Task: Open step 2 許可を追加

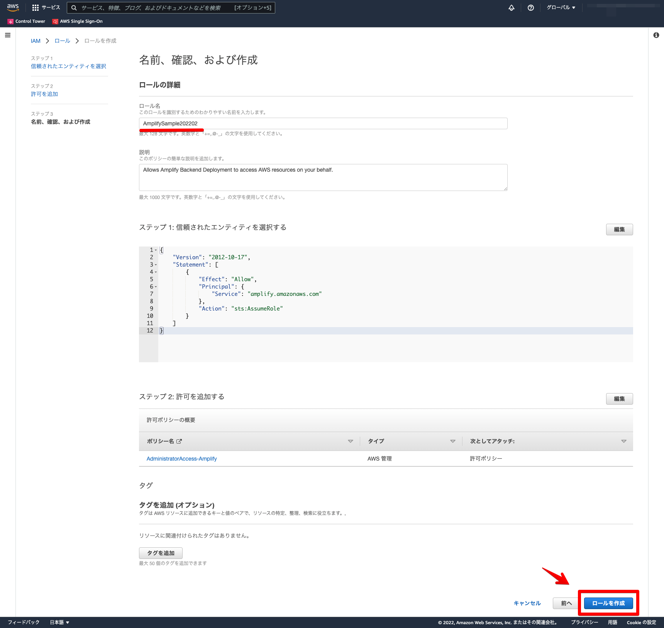Action: tap(44, 94)
